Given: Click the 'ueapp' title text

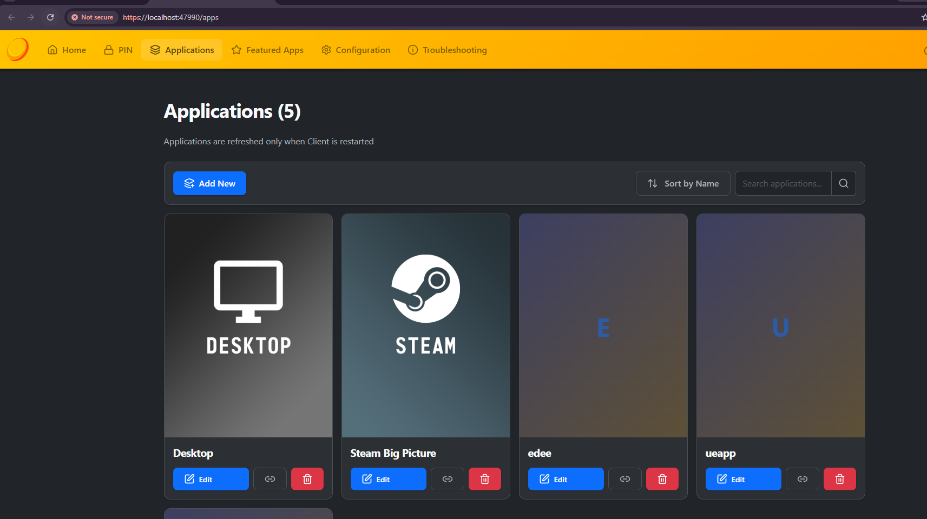Looking at the screenshot, I should (x=720, y=454).
